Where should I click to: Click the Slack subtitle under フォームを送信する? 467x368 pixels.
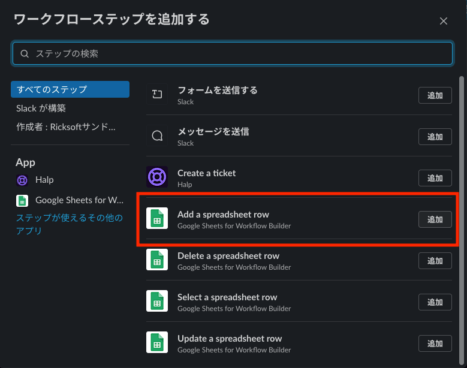click(x=186, y=102)
